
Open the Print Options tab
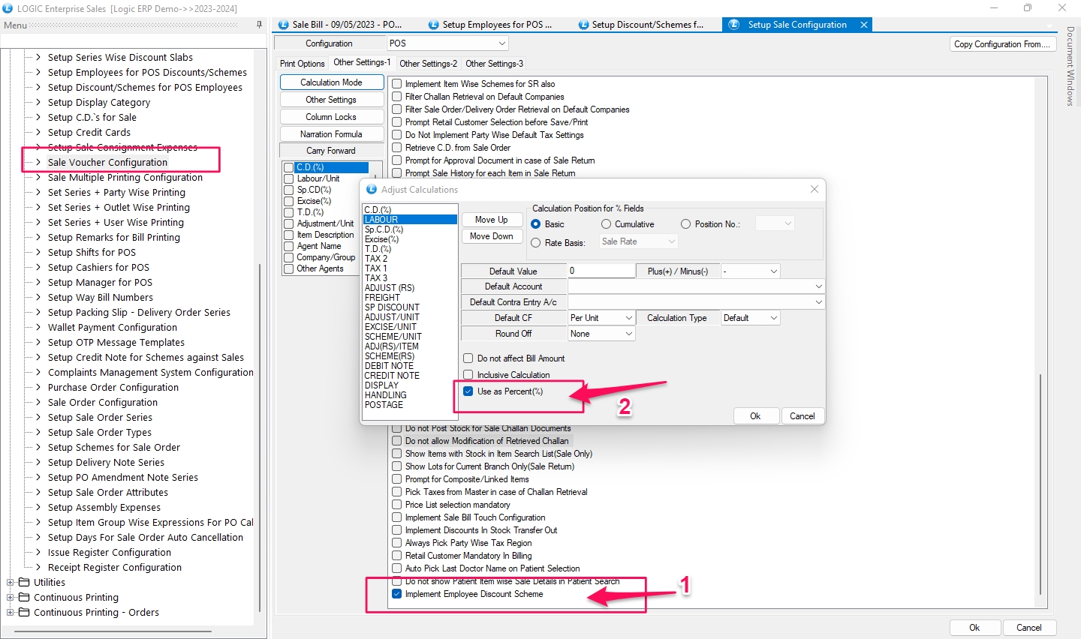302,64
